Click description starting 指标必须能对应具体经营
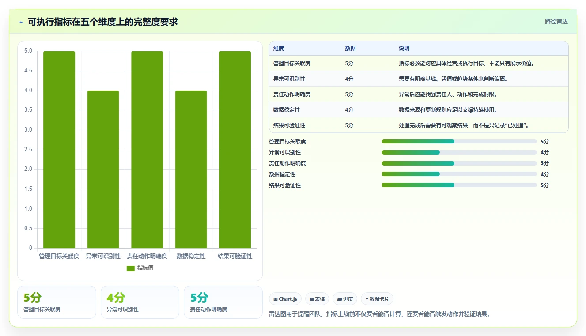586x336 pixels. click(467, 64)
